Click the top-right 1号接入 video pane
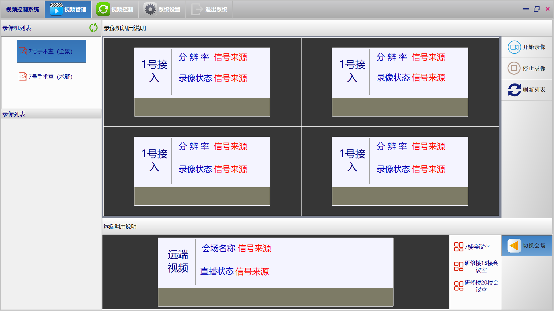This screenshot has width=554, height=311. click(x=400, y=82)
